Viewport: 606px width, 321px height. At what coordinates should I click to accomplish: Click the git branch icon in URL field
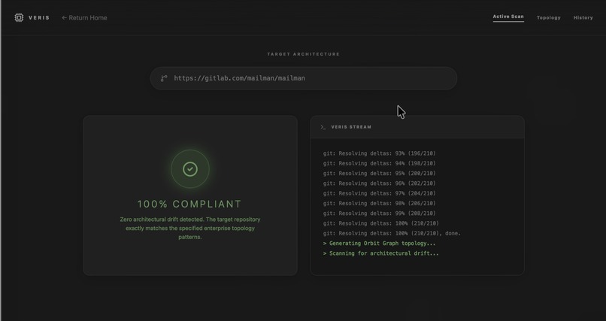(164, 78)
